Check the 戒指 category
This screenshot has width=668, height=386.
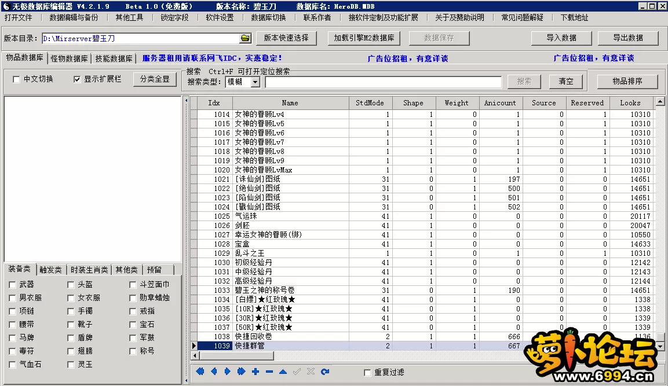click(x=133, y=311)
